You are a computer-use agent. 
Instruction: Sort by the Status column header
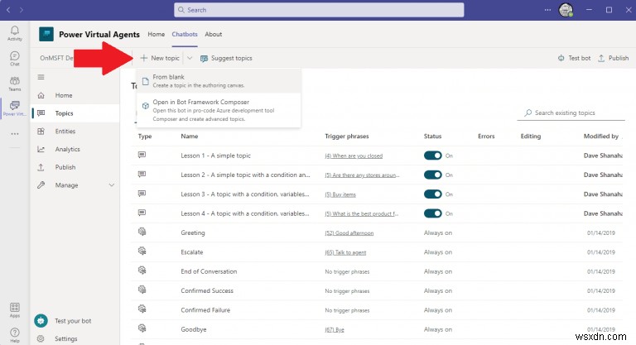coord(432,137)
